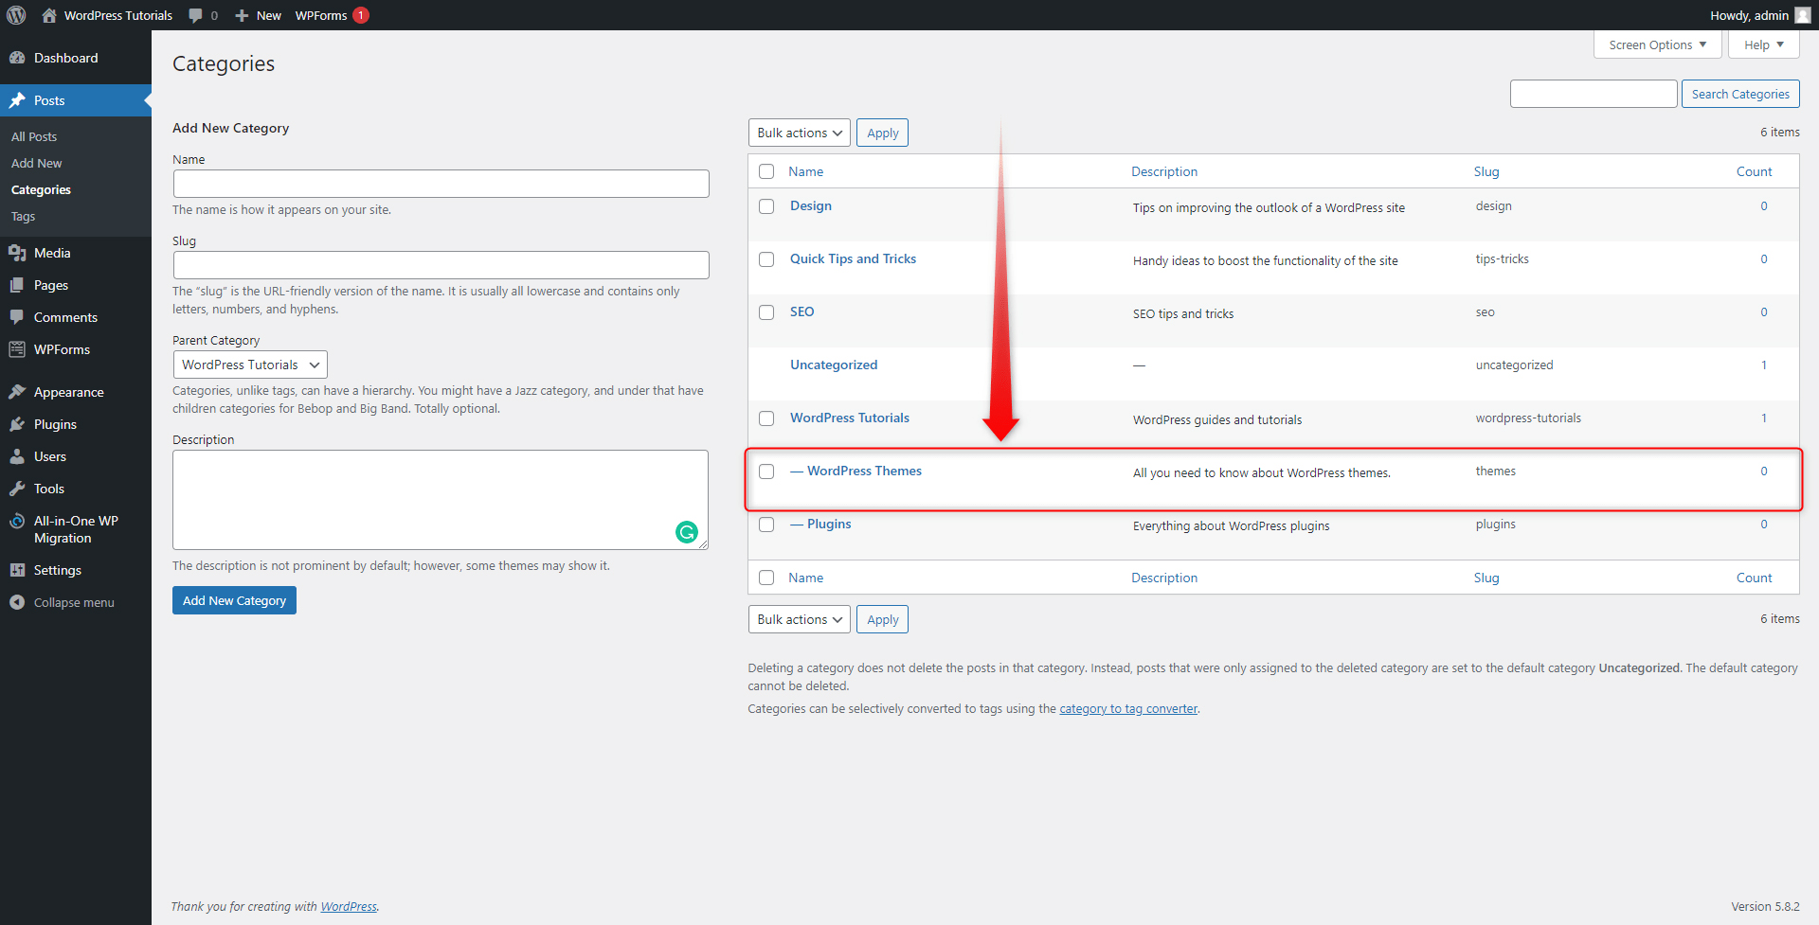The height and width of the screenshot is (925, 1819).
Task: Open Add New submenu item
Action: [x=36, y=163]
